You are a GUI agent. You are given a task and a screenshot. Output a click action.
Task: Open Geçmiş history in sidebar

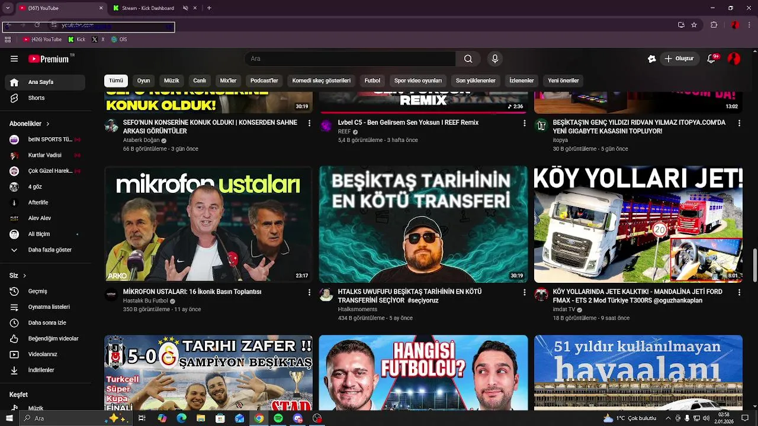(46, 292)
